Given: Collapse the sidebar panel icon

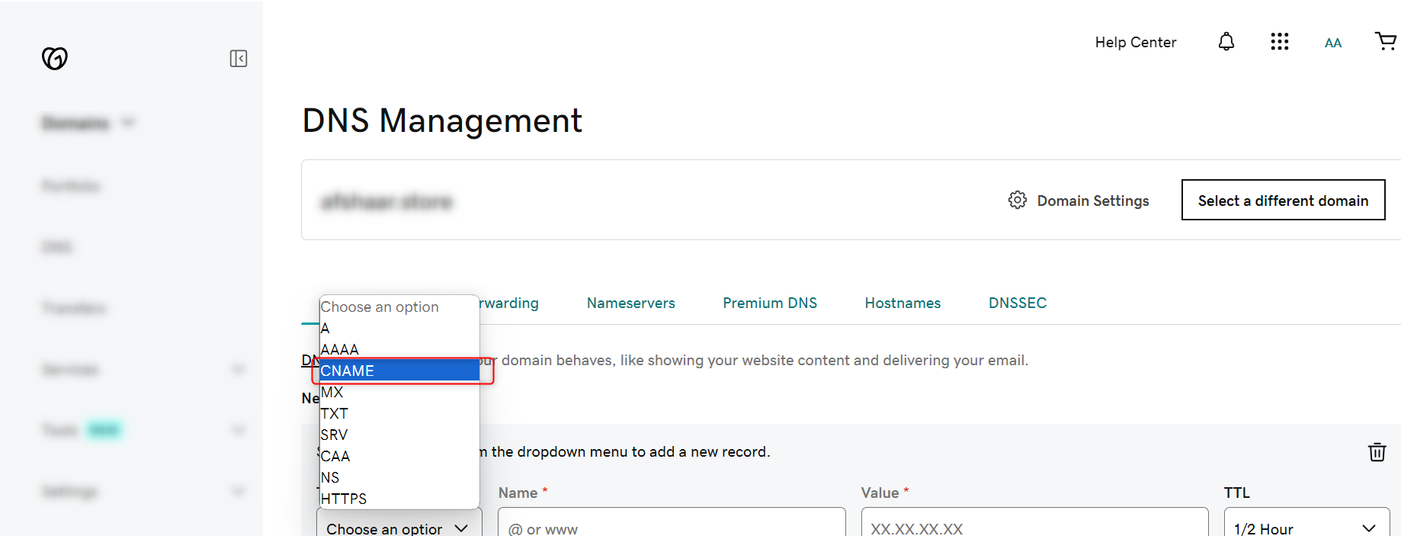Looking at the screenshot, I should pos(239,59).
